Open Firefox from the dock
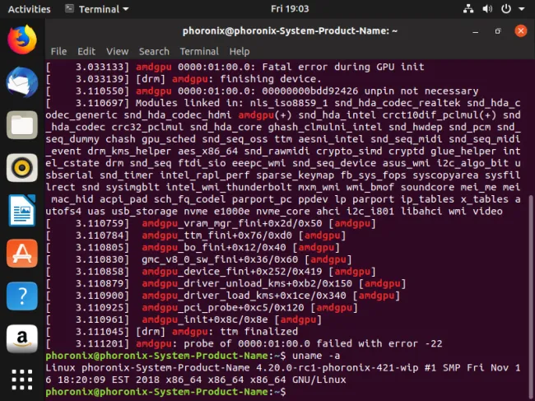535x401 pixels. (22, 40)
